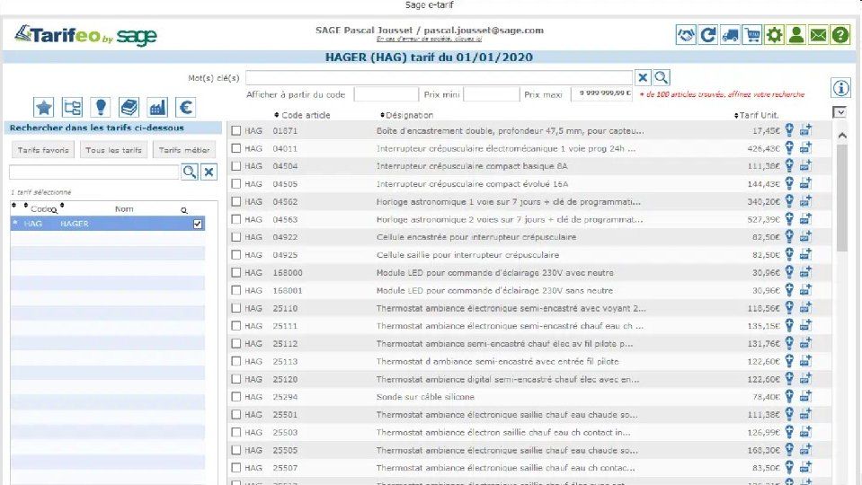862x485 pixels.
Task: Click add-document icon on article 04011 row
Action: 805,148
